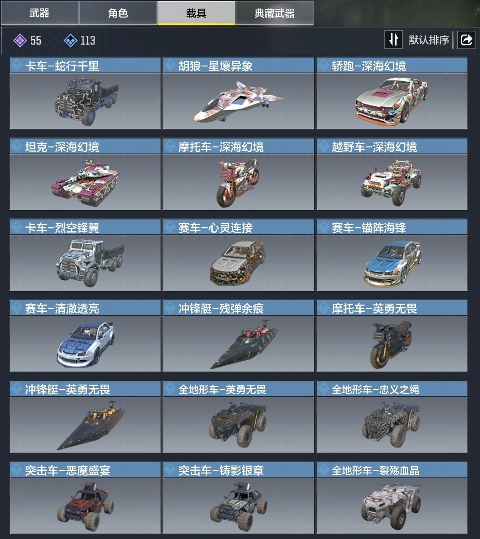Image resolution: width=480 pixels, height=539 pixels.
Task: Open the 典藏武器 tab
Action: tap(275, 13)
